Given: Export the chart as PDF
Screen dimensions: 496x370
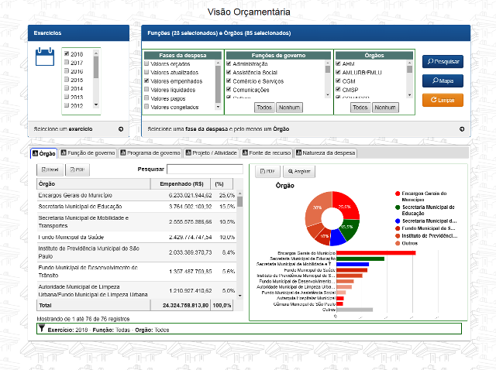Looking at the screenshot, I should 266,170.
